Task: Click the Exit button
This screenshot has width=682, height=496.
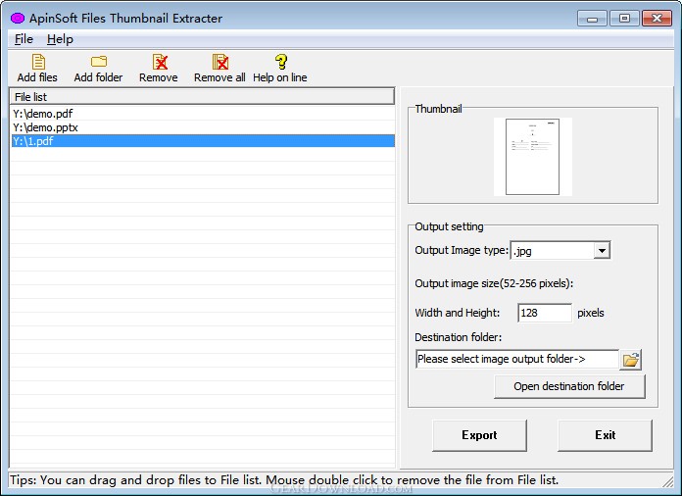Action: click(x=605, y=435)
